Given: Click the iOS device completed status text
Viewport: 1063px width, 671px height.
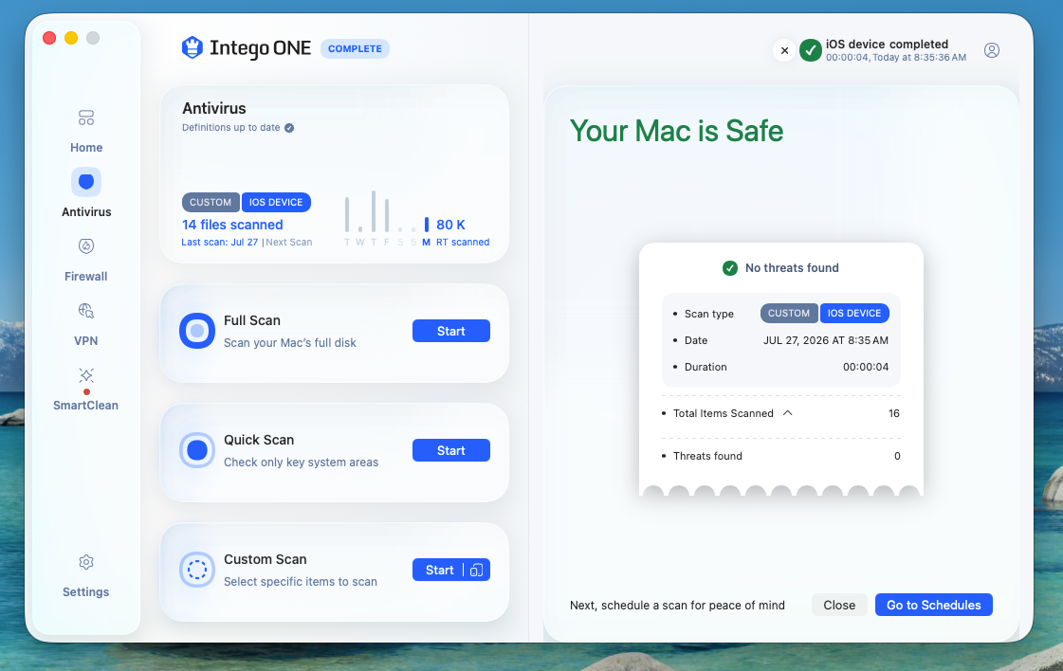Looking at the screenshot, I should (887, 44).
